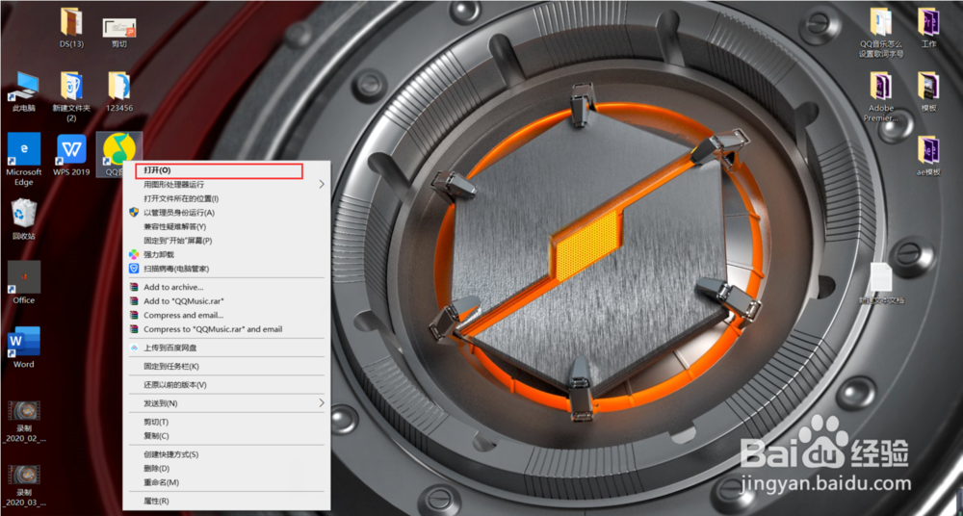
Task: Choose 固定到任务栏(K) entry
Action: pos(226,366)
